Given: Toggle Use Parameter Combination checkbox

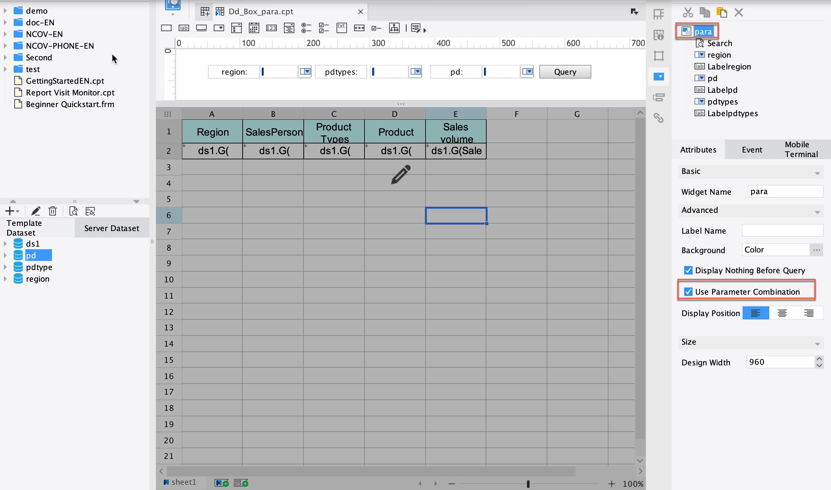Looking at the screenshot, I should (x=688, y=292).
